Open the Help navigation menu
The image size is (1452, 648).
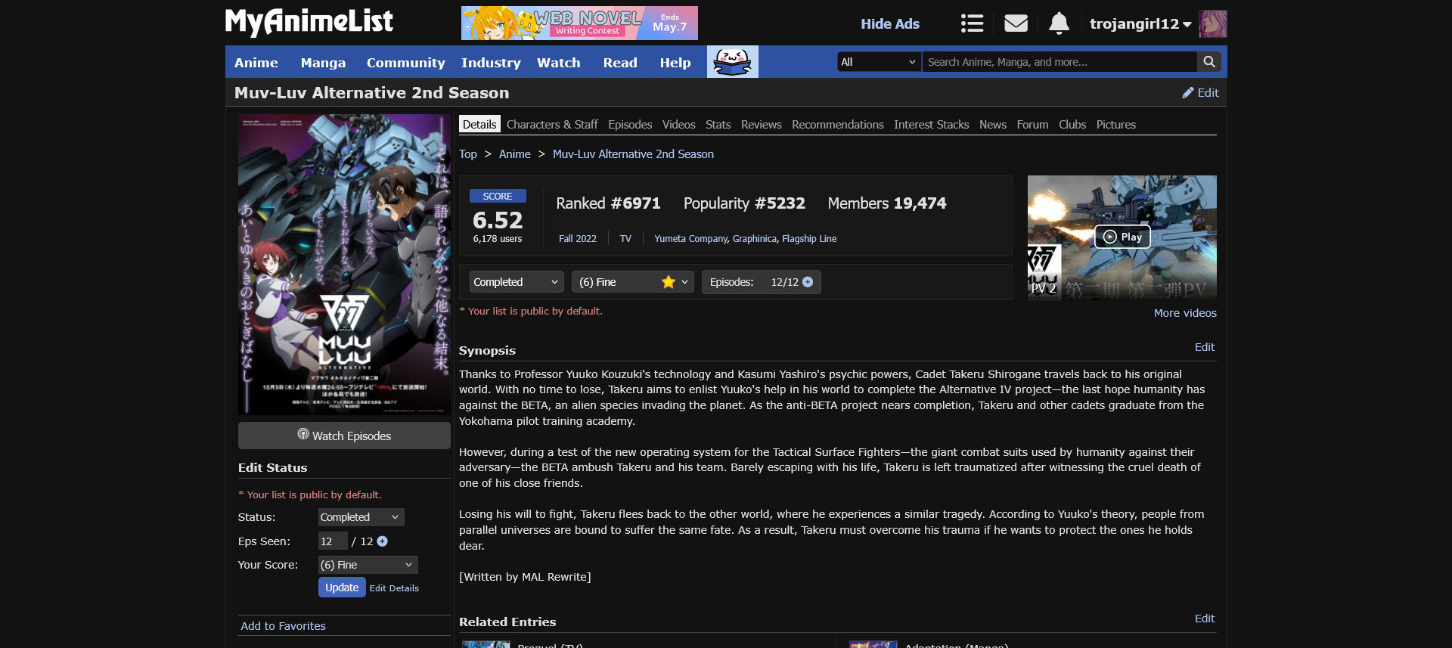675,63
